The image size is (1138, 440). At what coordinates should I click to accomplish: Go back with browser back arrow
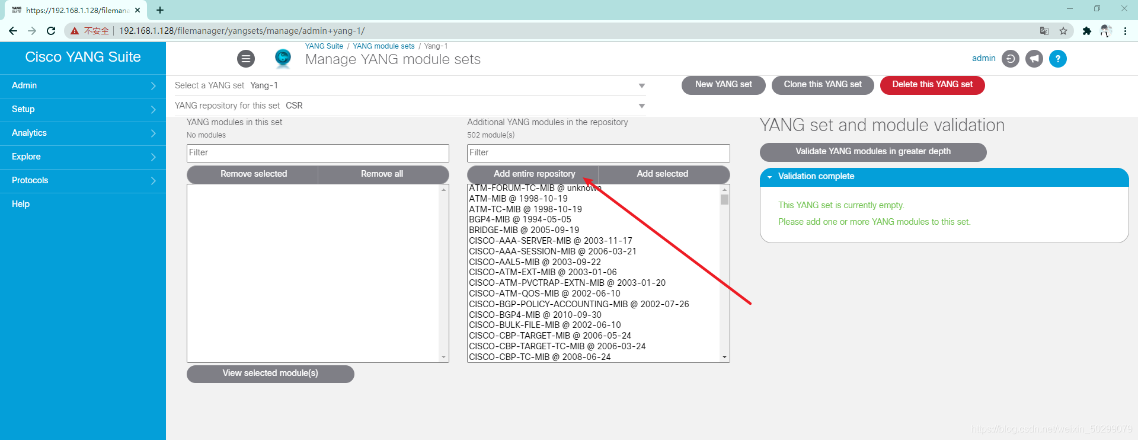coord(13,31)
